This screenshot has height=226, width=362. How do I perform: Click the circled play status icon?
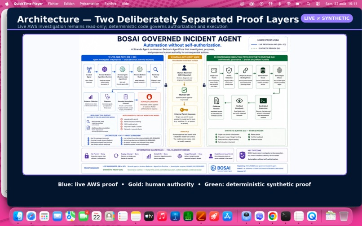click(261, 4)
